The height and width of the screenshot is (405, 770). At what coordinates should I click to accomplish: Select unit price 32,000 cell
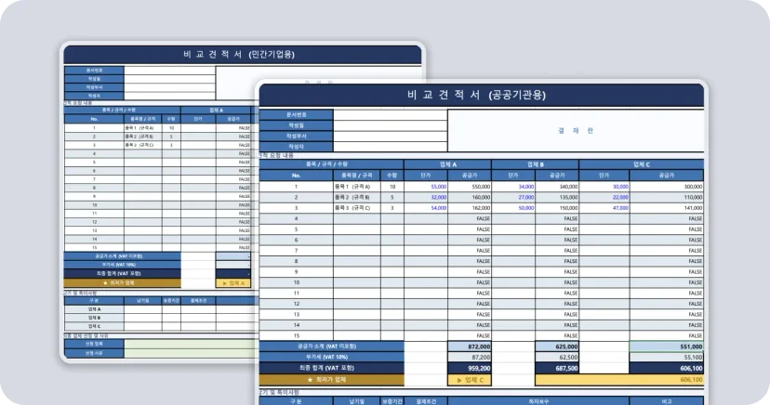pyautogui.click(x=426, y=198)
